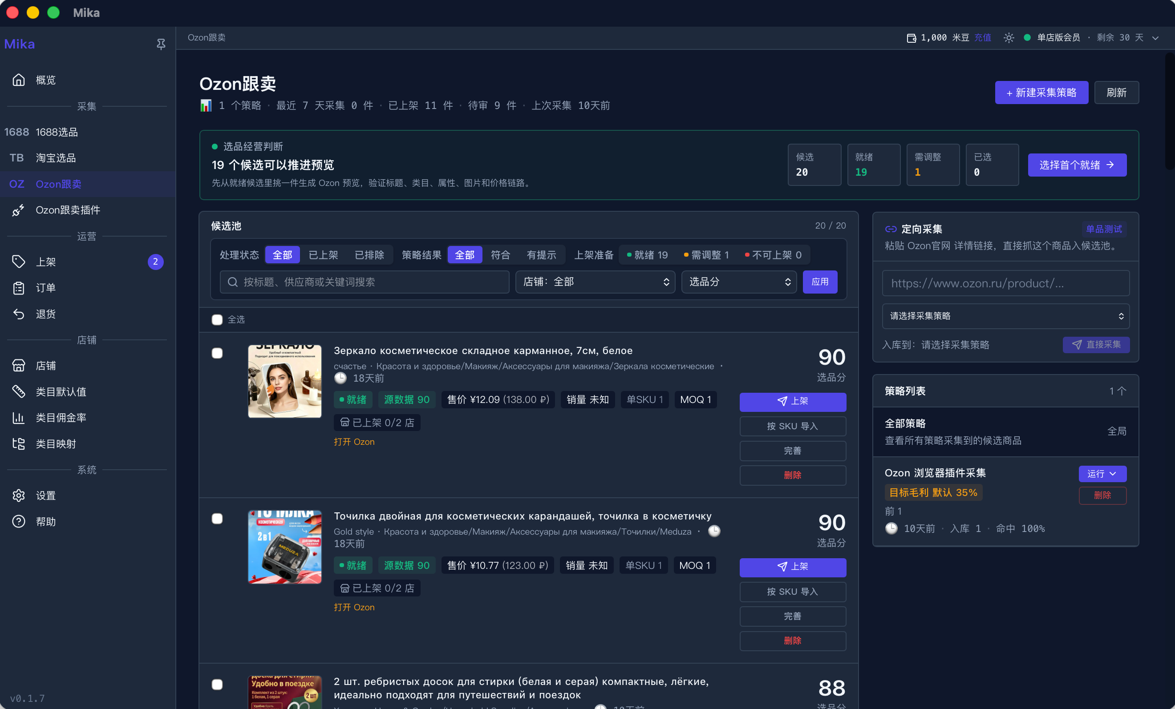This screenshot has height=709, width=1175.
Task: Click the Ozon product URL input
Action: (x=1005, y=283)
